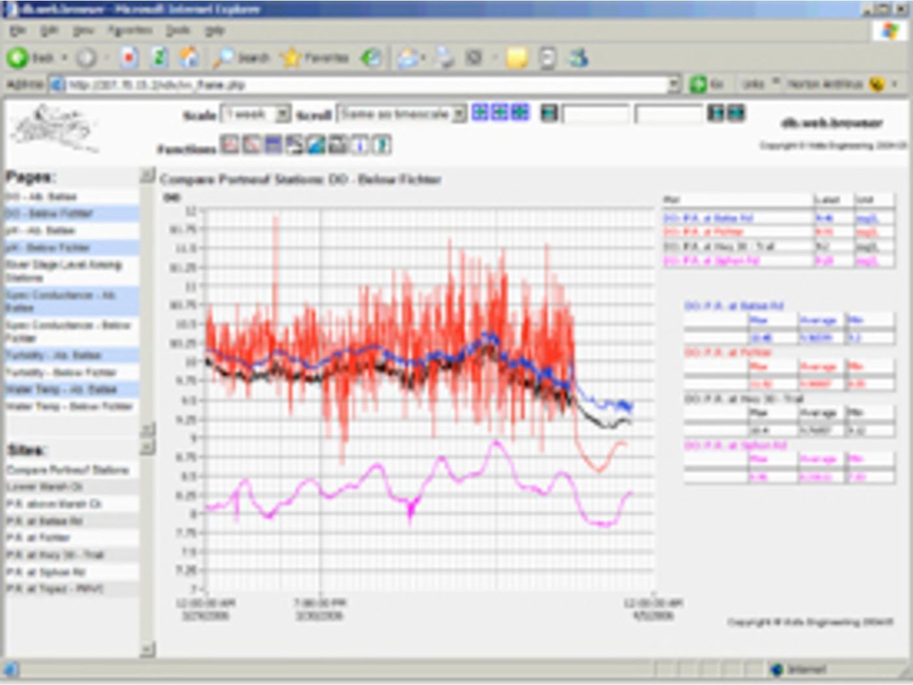Screen dimensions: 913x685
Task: Refresh the page with the green Refresh icon
Action: pyautogui.click(x=159, y=58)
